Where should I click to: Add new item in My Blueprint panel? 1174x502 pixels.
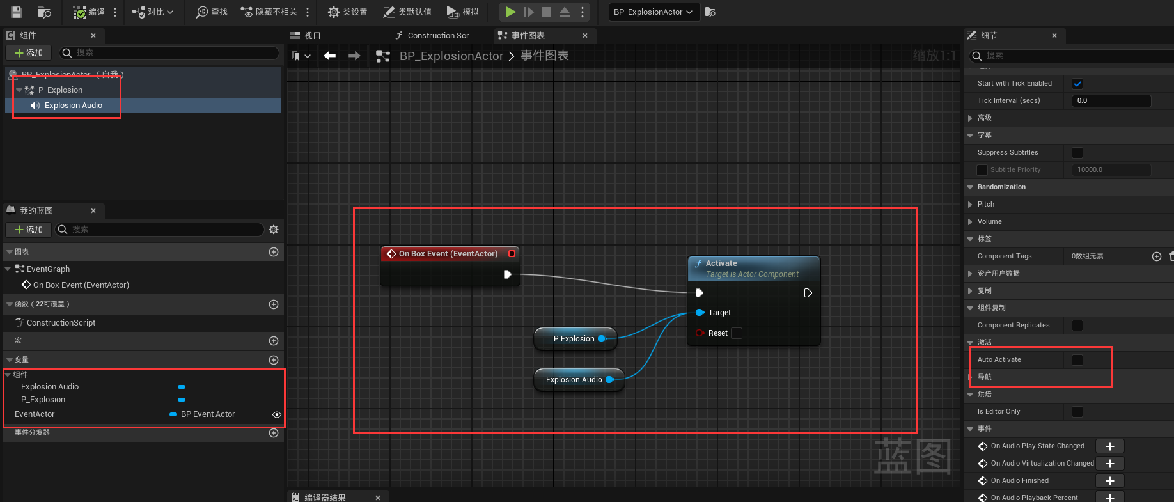pyautogui.click(x=29, y=230)
